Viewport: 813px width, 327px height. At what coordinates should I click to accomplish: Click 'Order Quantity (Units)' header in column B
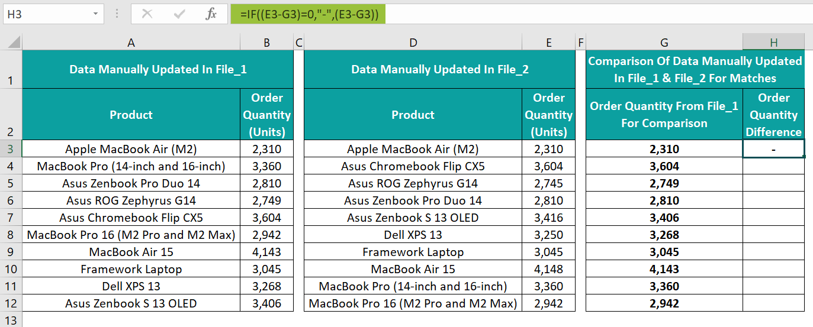pos(267,114)
